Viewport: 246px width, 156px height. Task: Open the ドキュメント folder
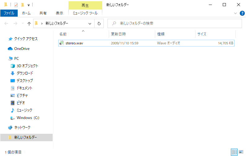24,88
